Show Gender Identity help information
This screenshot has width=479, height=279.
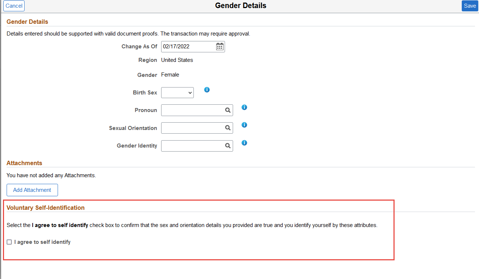244,143
